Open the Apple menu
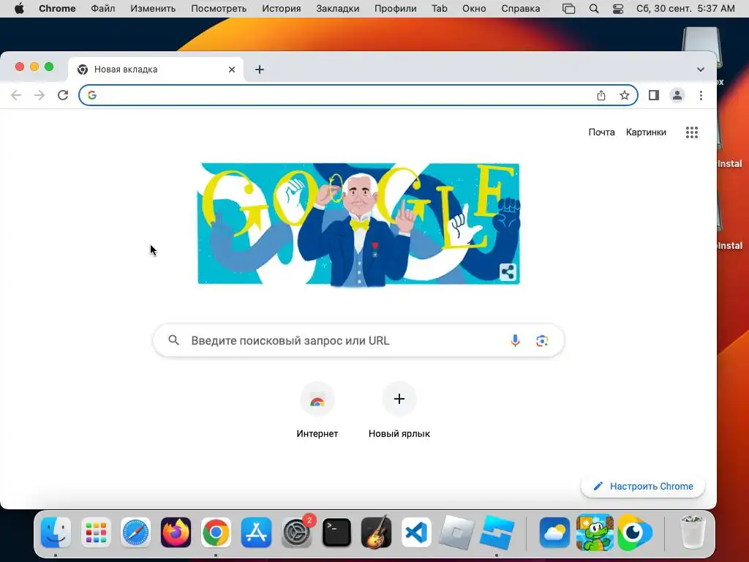 [19, 9]
